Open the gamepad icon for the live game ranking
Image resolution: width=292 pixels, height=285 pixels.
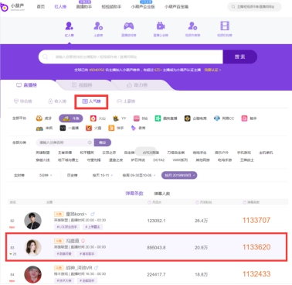pyautogui.click(x=129, y=26)
